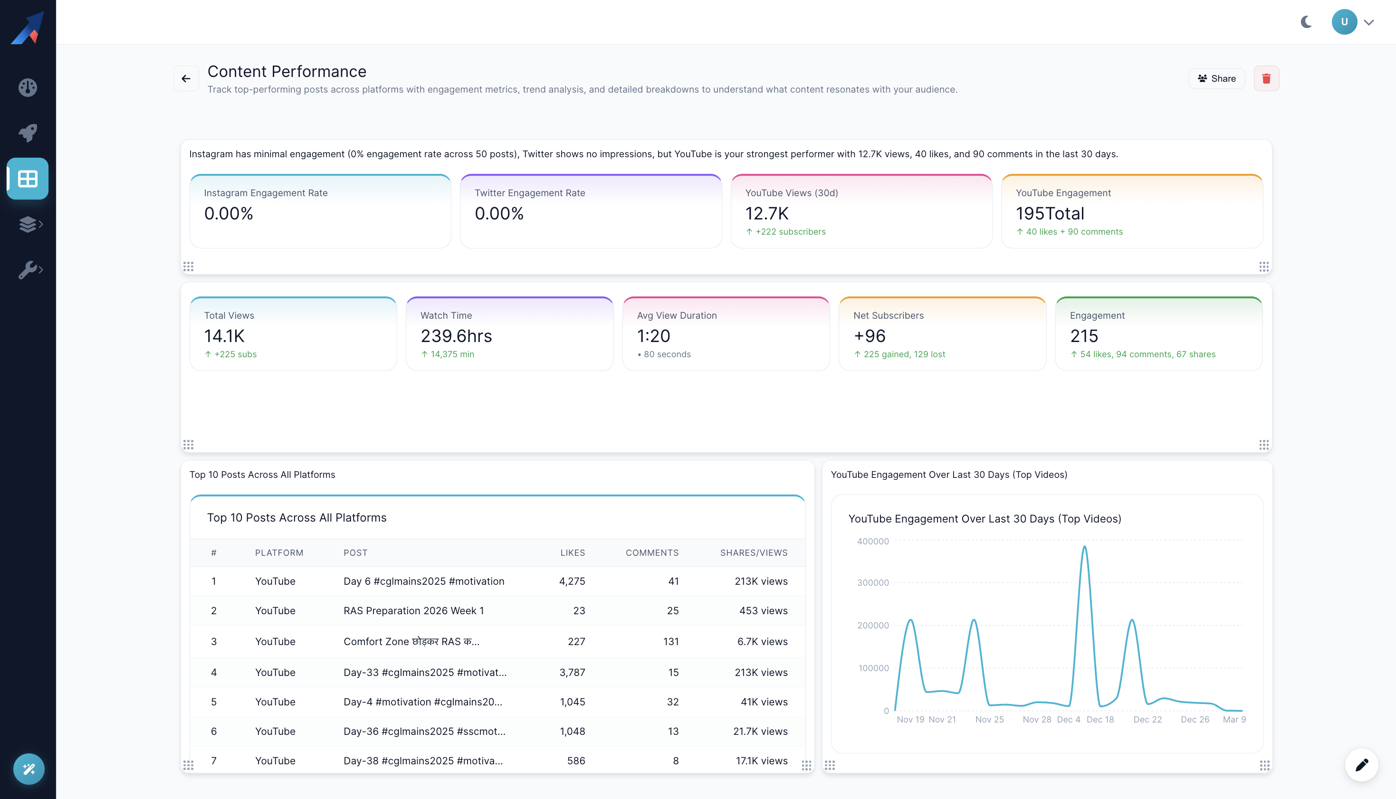This screenshot has height=799, width=1396.
Task: Select the Top 10 Posts table header
Action: (296, 517)
